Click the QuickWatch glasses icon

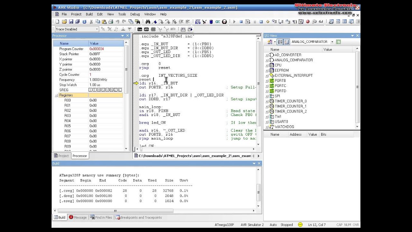tap(321, 22)
